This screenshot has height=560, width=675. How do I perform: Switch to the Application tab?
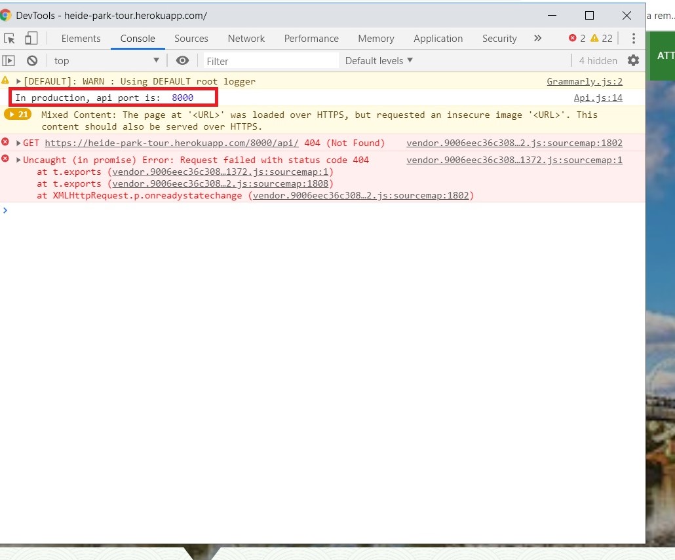pyautogui.click(x=438, y=38)
